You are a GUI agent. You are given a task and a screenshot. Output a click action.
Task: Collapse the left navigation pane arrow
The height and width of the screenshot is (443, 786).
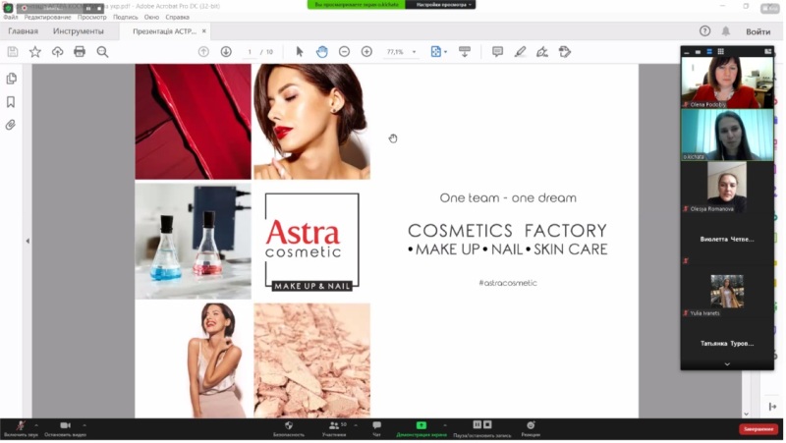(28, 241)
